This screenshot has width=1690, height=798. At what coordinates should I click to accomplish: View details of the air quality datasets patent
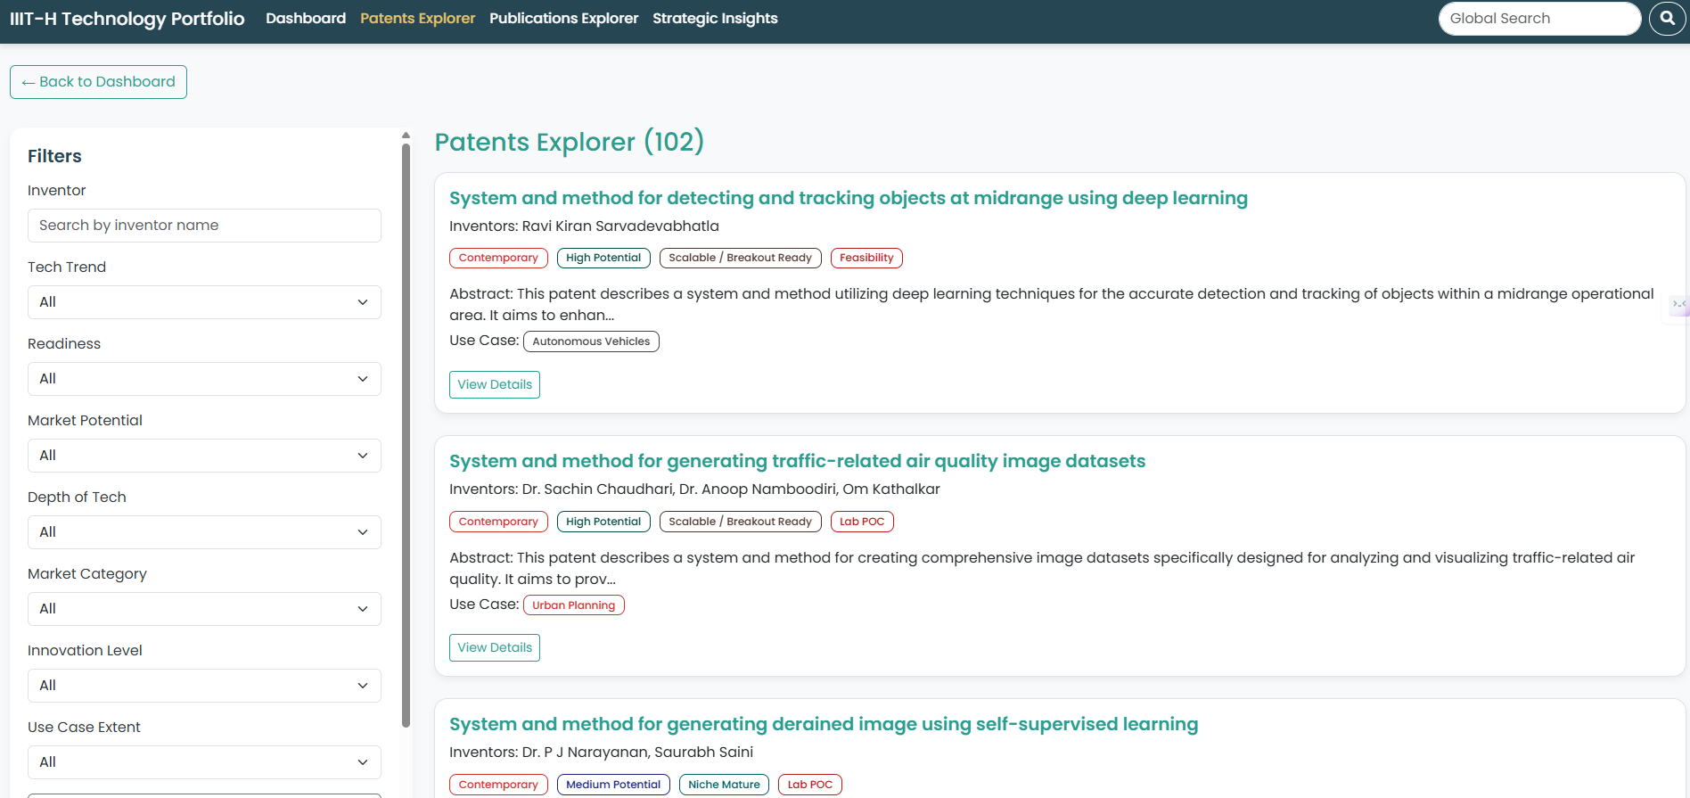pos(495,647)
